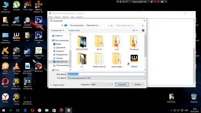Click the Поиск: Рабочий стол search box
The width and height of the screenshot is (201, 113).
click(x=130, y=25)
